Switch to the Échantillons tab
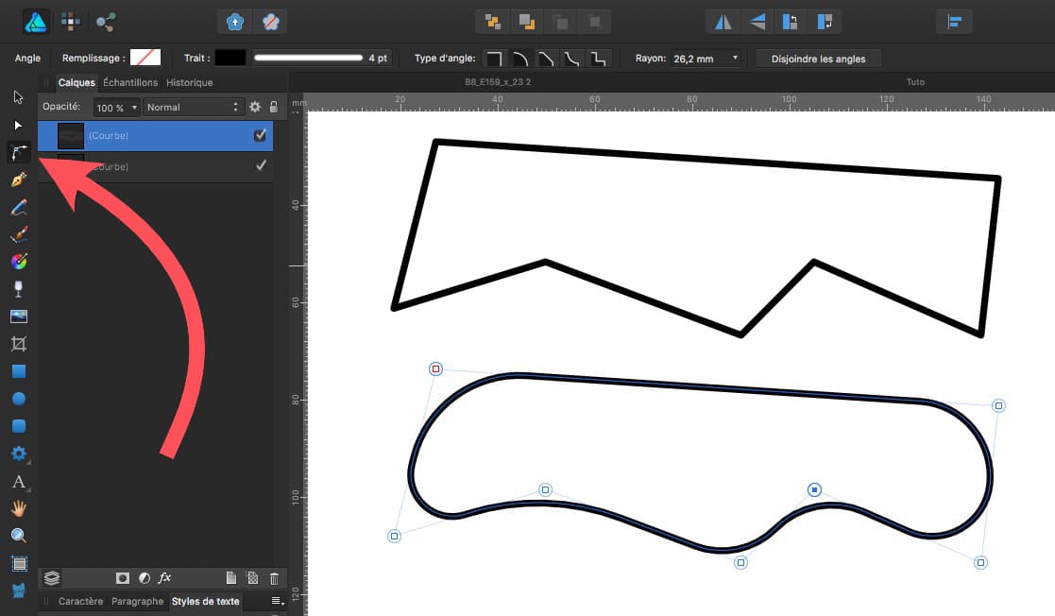This screenshot has height=616, width=1055. [x=130, y=82]
